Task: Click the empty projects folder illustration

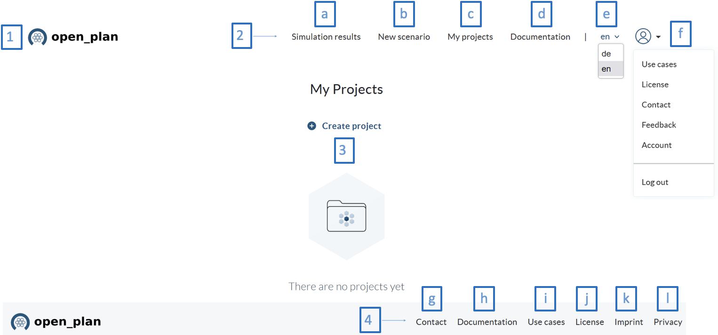Action: coord(346,216)
